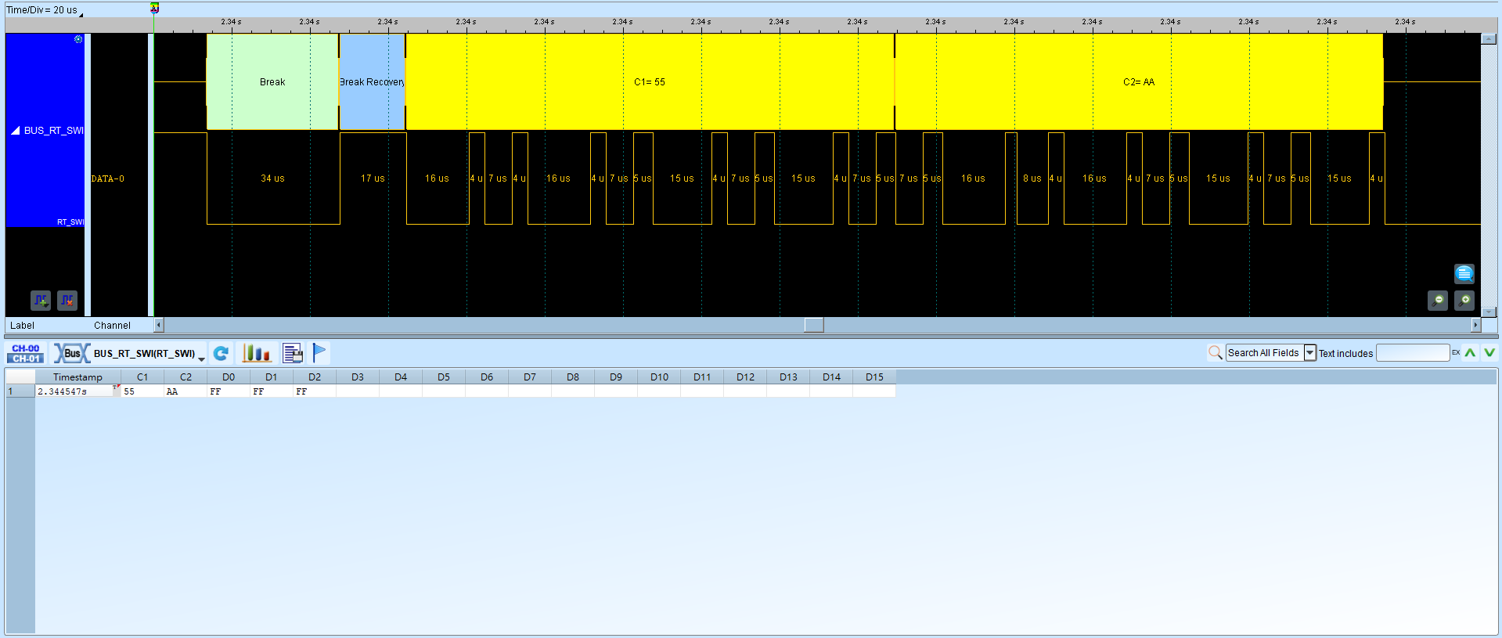Collapse the BUS_RT_SWI bus row
This screenshot has width=1502, height=638.
[x=15, y=131]
